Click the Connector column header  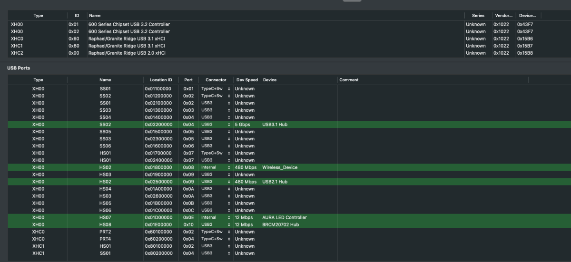(x=216, y=80)
